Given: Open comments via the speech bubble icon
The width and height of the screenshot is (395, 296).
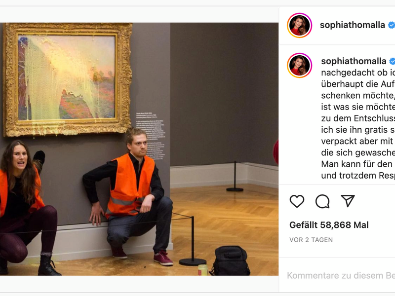Looking at the screenshot, I should 322,201.
